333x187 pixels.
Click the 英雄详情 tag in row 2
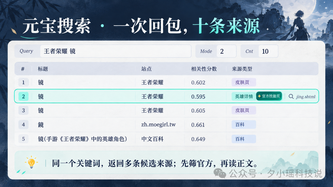[244, 97]
